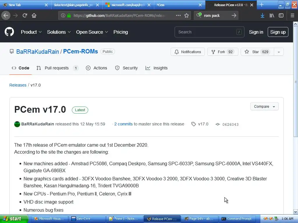
Task: Open the downloads arrow icon
Action: click(262, 15)
